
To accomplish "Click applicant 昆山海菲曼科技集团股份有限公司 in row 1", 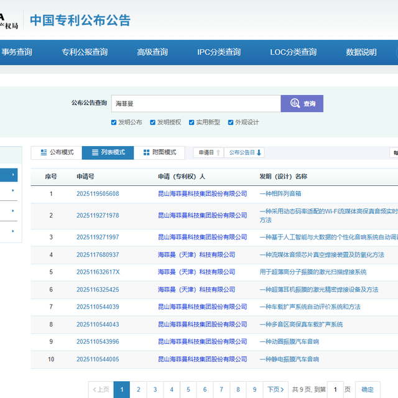I will [202, 194].
